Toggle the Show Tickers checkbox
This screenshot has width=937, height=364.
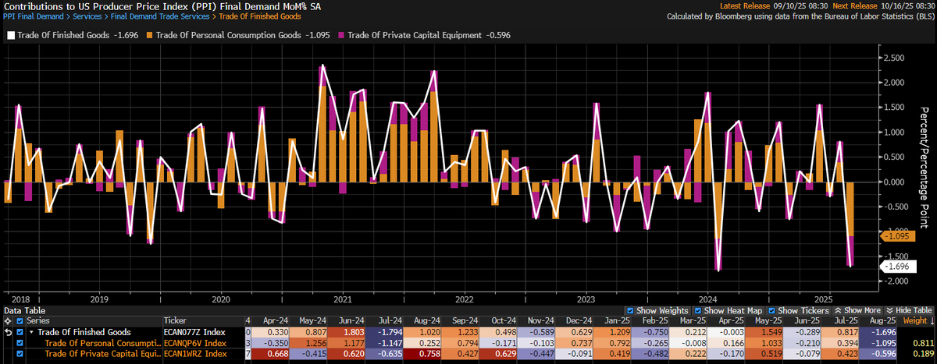pos(773,310)
